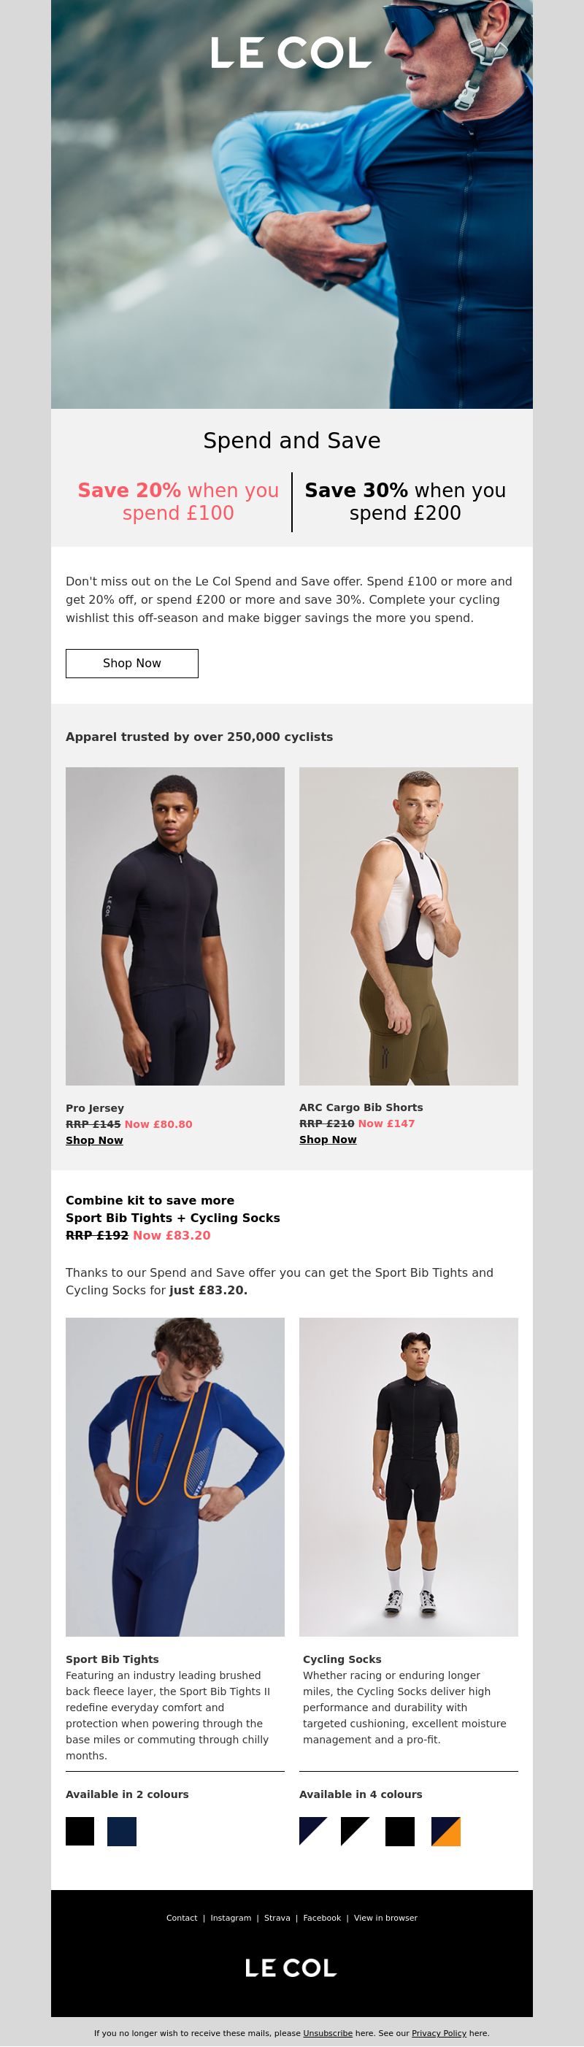Screen dimensions: 584x2047
Task: Click the Unsubscribe link
Action: 327,2032
